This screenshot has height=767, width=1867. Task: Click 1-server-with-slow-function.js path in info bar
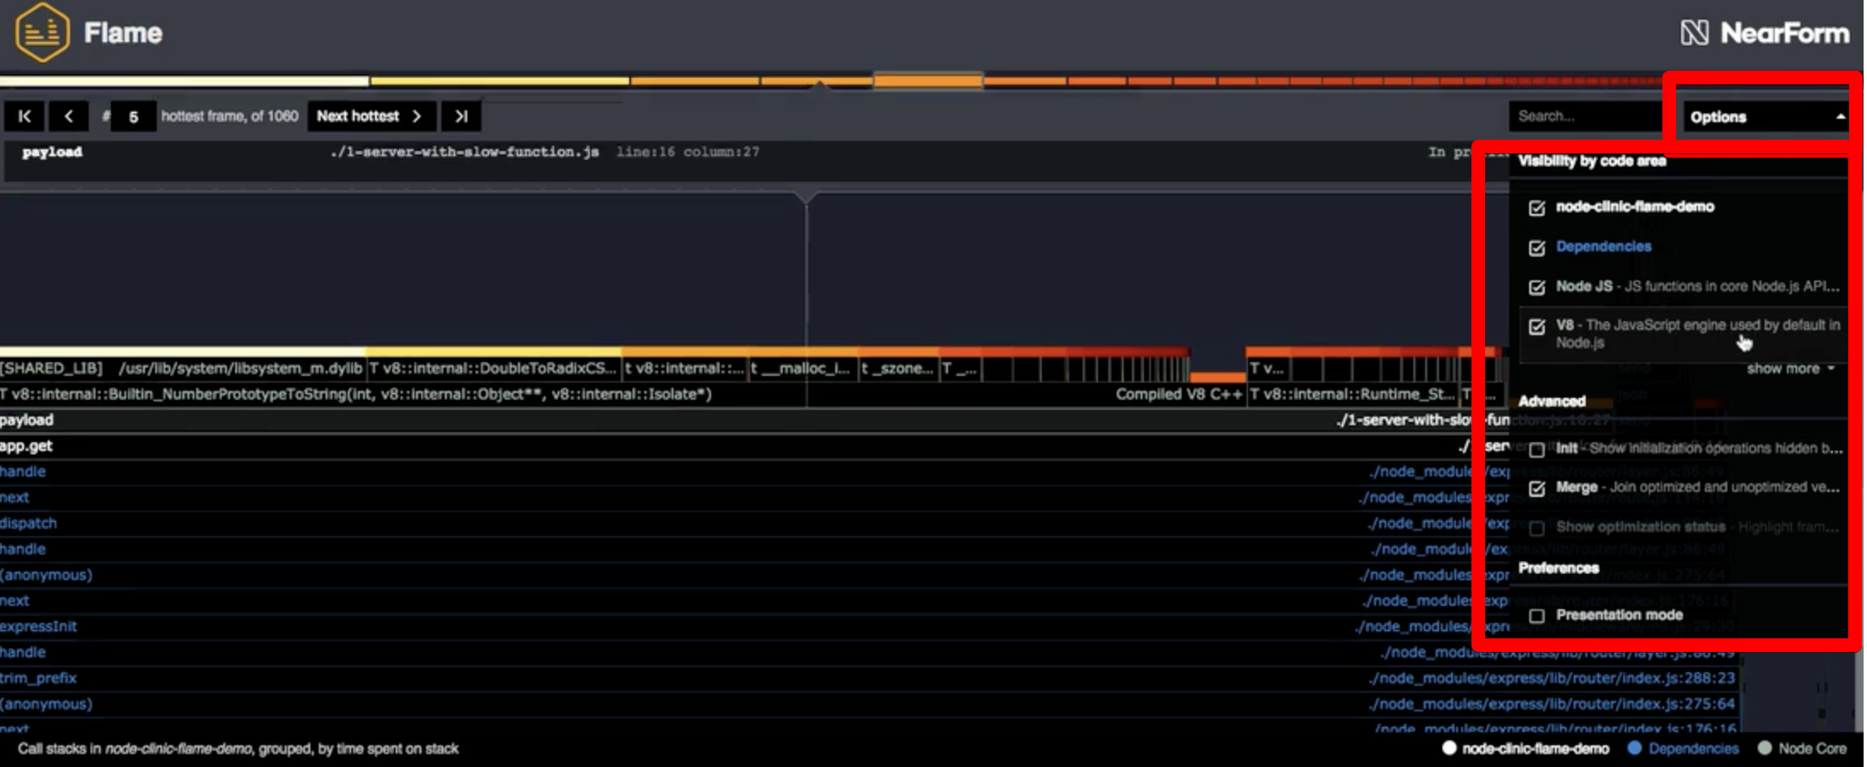point(465,152)
